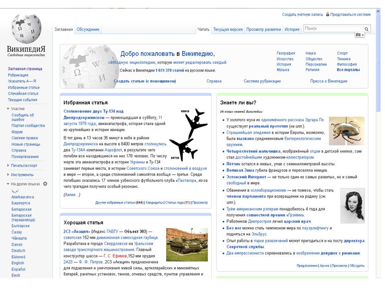Click Другие избранные статьи link
This screenshot has width=385, height=289.
115,202
